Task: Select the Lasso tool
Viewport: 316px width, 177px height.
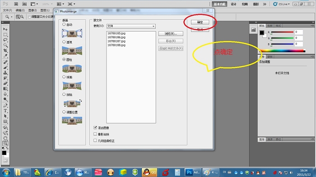Action: (x=5, y=40)
